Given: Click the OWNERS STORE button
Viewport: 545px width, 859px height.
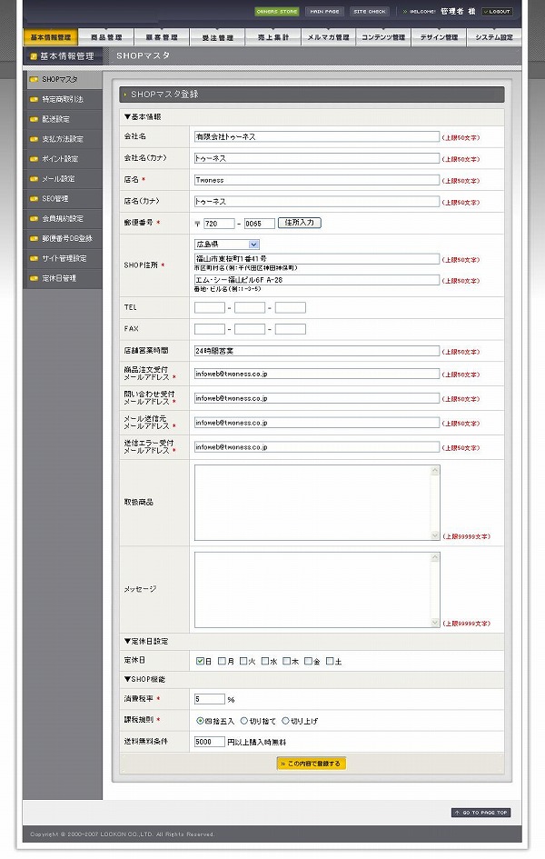Looking at the screenshot, I should [277, 12].
